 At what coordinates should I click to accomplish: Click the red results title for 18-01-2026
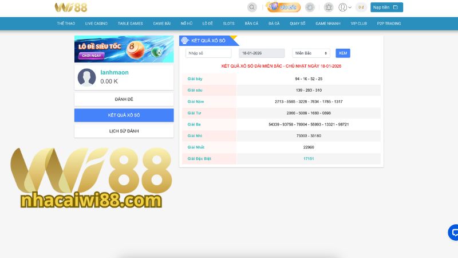tap(281, 66)
